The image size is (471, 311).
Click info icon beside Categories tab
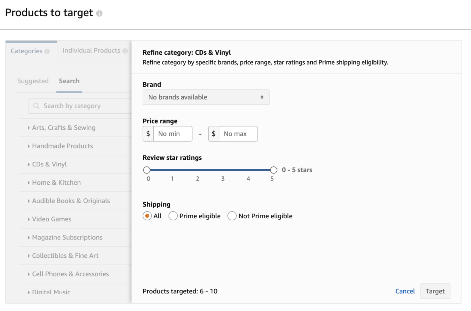47,51
